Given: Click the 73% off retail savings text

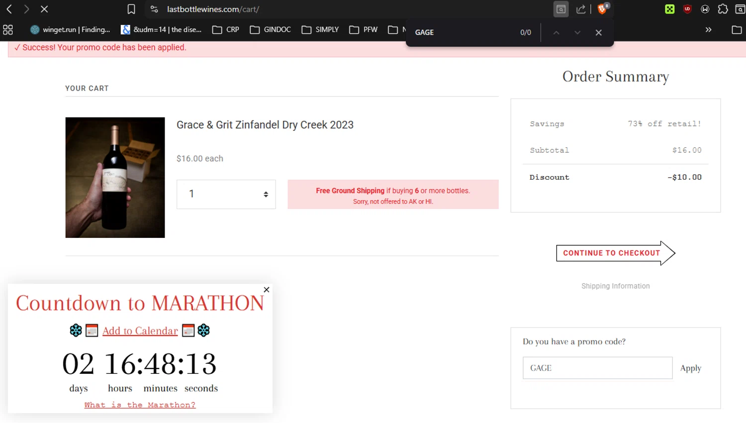Looking at the screenshot, I should pyautogui.click(x=664, y=124).
